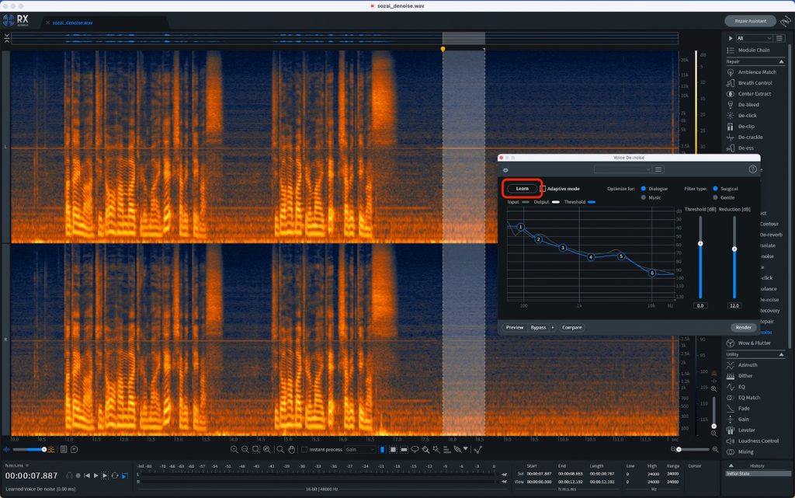
Task: Select the Music optimization option
Action: (643, 197)
